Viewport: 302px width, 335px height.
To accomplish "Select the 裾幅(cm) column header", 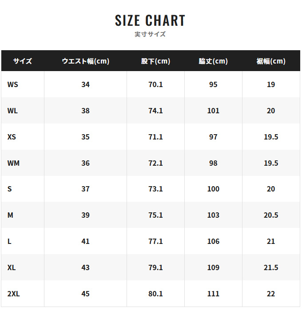I will tap(271, 61).
